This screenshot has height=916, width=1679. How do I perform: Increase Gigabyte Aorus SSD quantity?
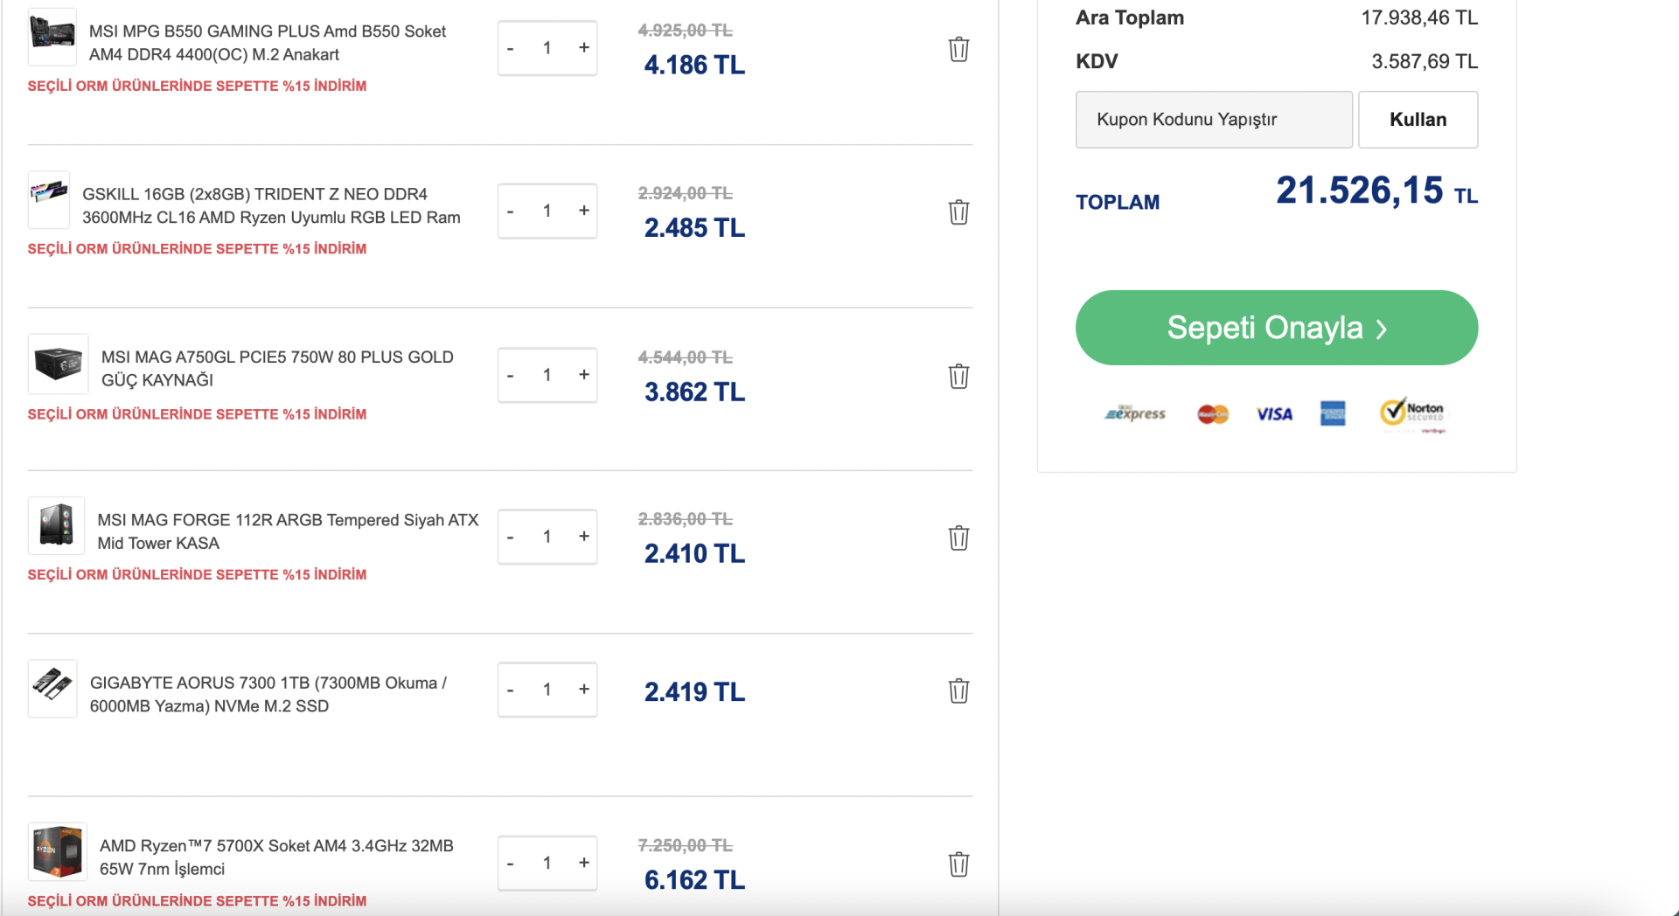(x=584, y=690)
